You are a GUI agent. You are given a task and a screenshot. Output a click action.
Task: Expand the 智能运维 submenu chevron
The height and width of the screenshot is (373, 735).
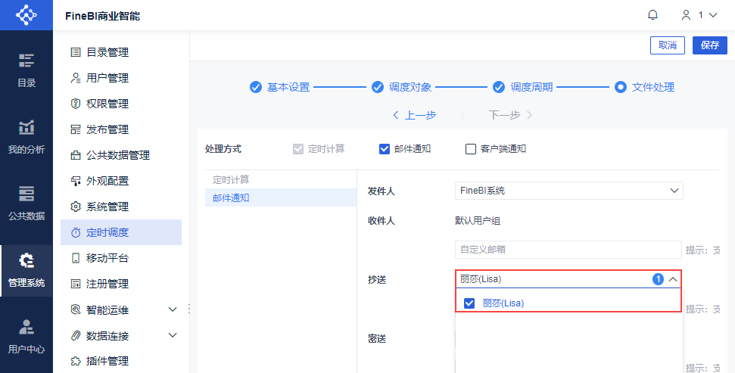tap(173, 309)
